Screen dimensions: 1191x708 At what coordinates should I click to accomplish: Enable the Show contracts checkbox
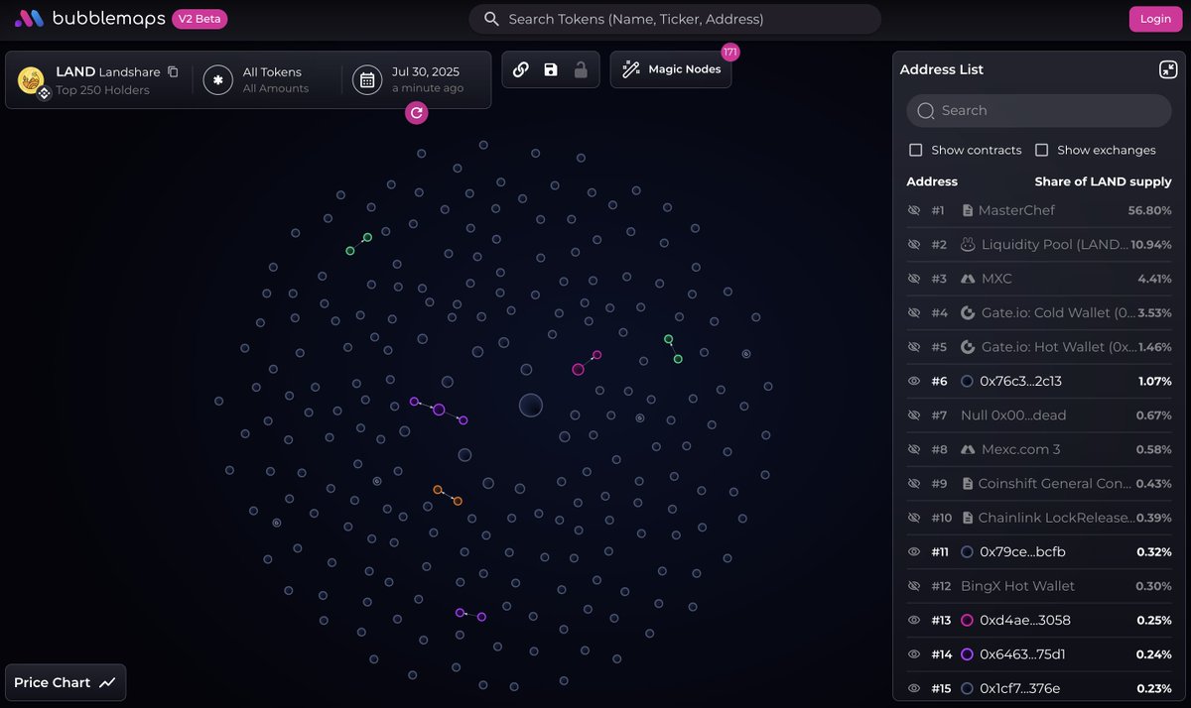(x=916, y=150)
